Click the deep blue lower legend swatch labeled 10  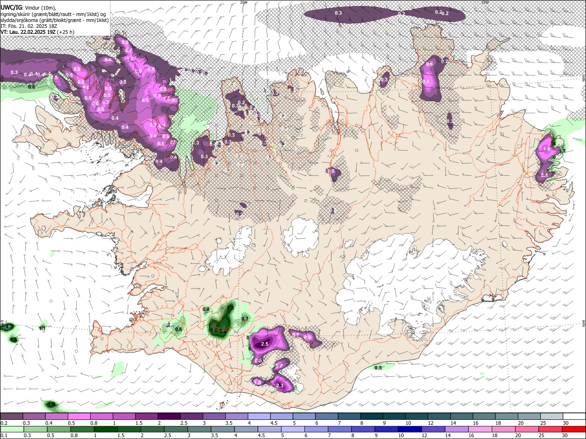point(410,429)
